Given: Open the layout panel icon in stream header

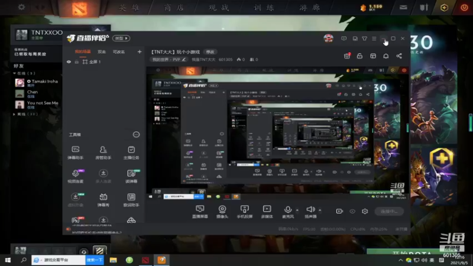Looking at the screenshot, I should pos(373,56).
